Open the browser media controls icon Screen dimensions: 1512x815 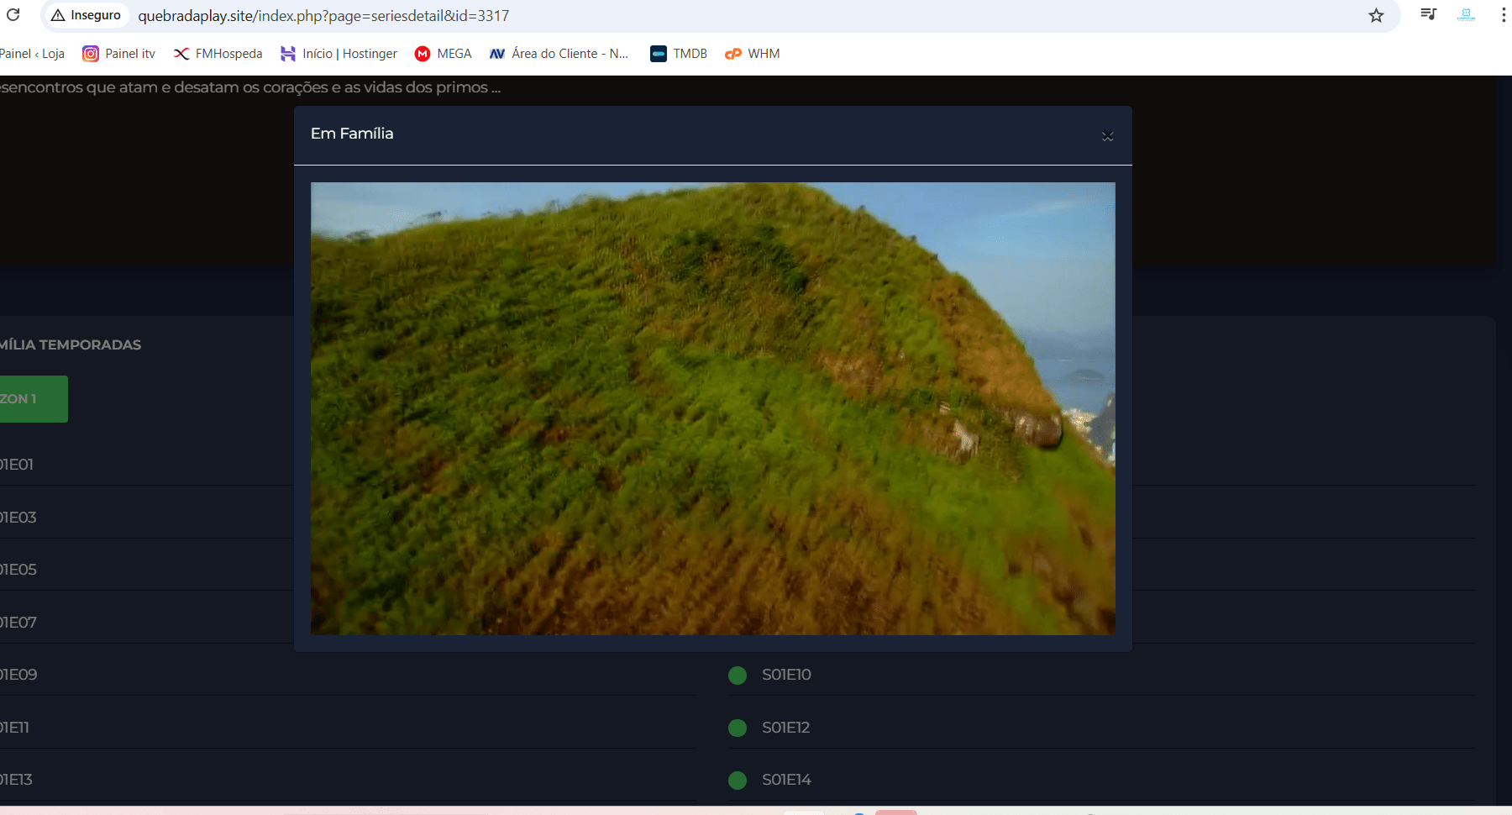tap(1428, 14)
